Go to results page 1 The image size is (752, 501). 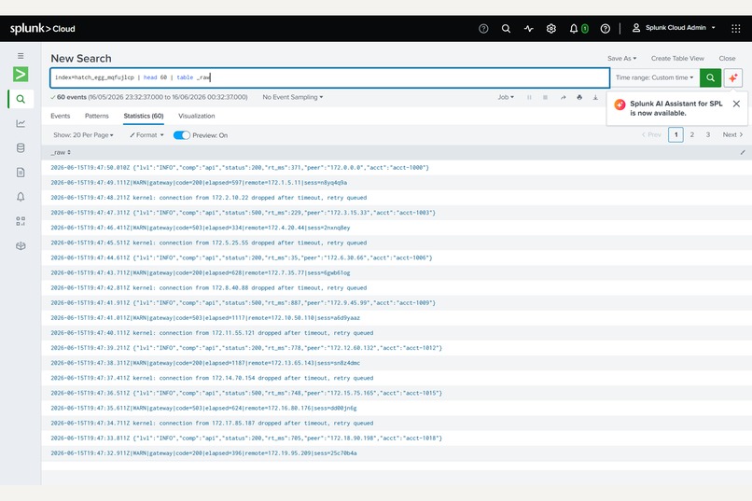tap(675, 134)
